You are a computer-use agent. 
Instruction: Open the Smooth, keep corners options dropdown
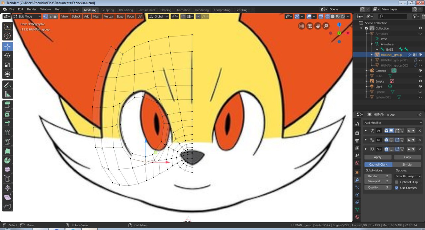click(x=408, y=176)
